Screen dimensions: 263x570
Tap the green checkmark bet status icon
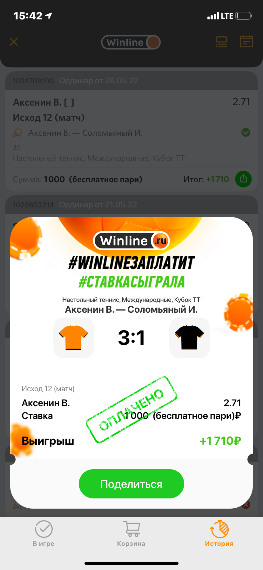coord(246,132)
